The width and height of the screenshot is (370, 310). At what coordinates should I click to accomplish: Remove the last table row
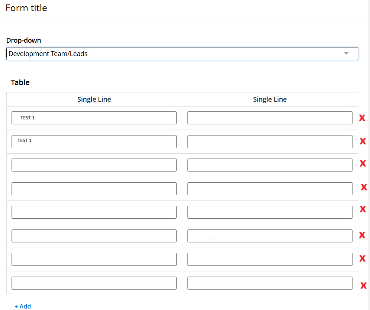pyautogui.click(x=363, y=285)
